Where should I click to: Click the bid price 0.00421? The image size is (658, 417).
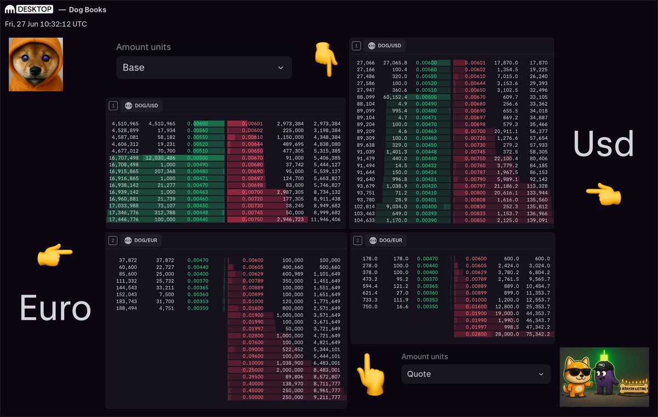426,179
